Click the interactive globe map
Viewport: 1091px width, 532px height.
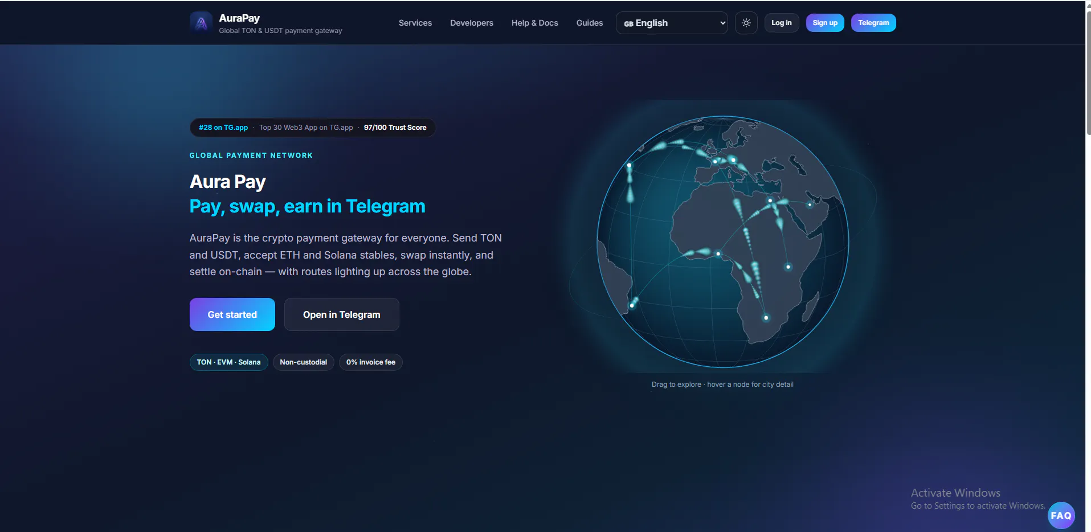pos(723,242)
